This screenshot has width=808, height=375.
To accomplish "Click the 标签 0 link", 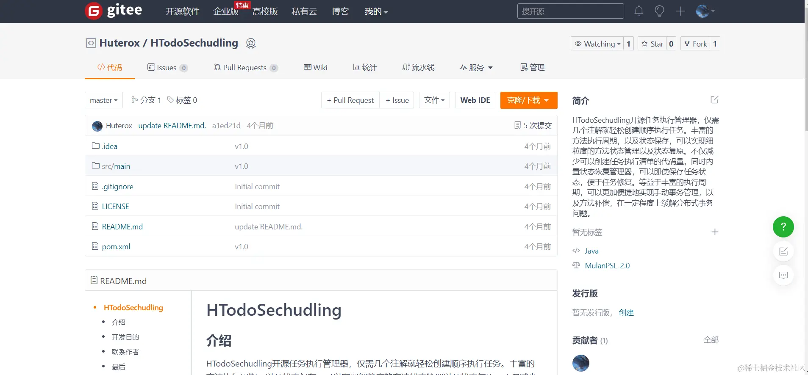I will tap(182, 100).
